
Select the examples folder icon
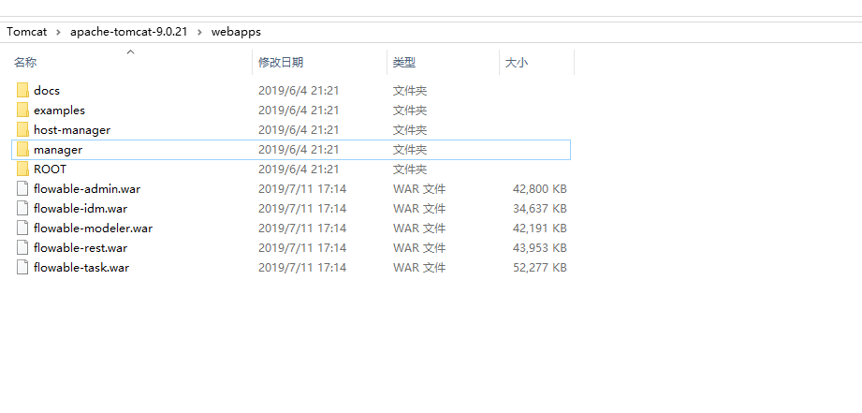click(x=22, y=110)
